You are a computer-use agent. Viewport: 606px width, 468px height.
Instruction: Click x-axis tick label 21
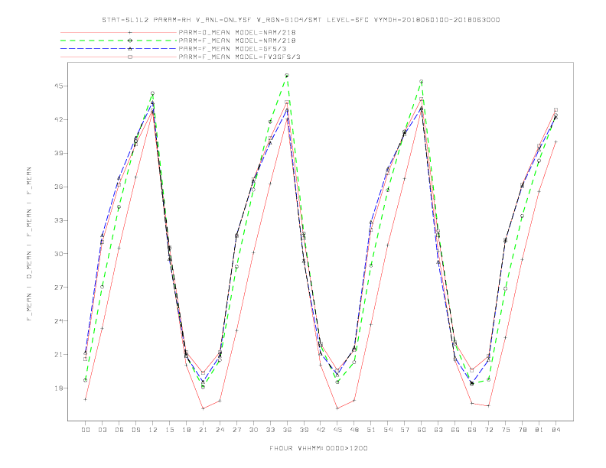[x=203, y=430]
